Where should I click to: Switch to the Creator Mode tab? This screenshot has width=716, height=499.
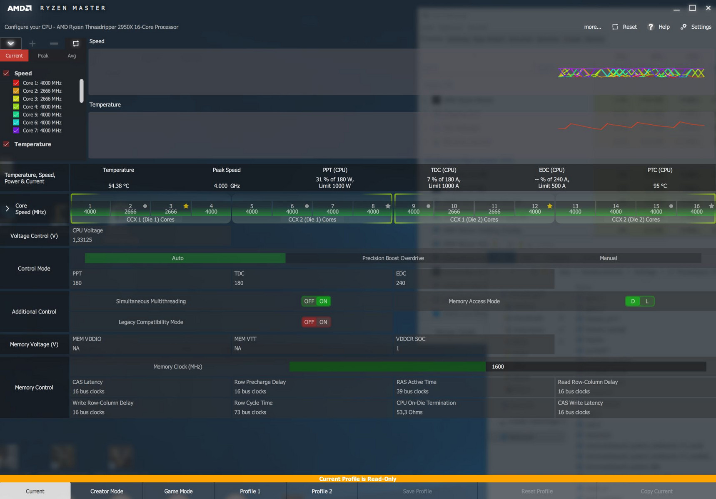(x=107, y=491)
